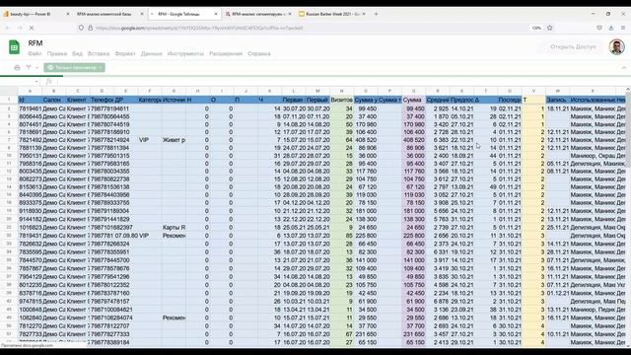This screenshot has width=631, height=355.
Task: Open the Вставка menu
Action: pyautogui.click(x=99, y=53)
